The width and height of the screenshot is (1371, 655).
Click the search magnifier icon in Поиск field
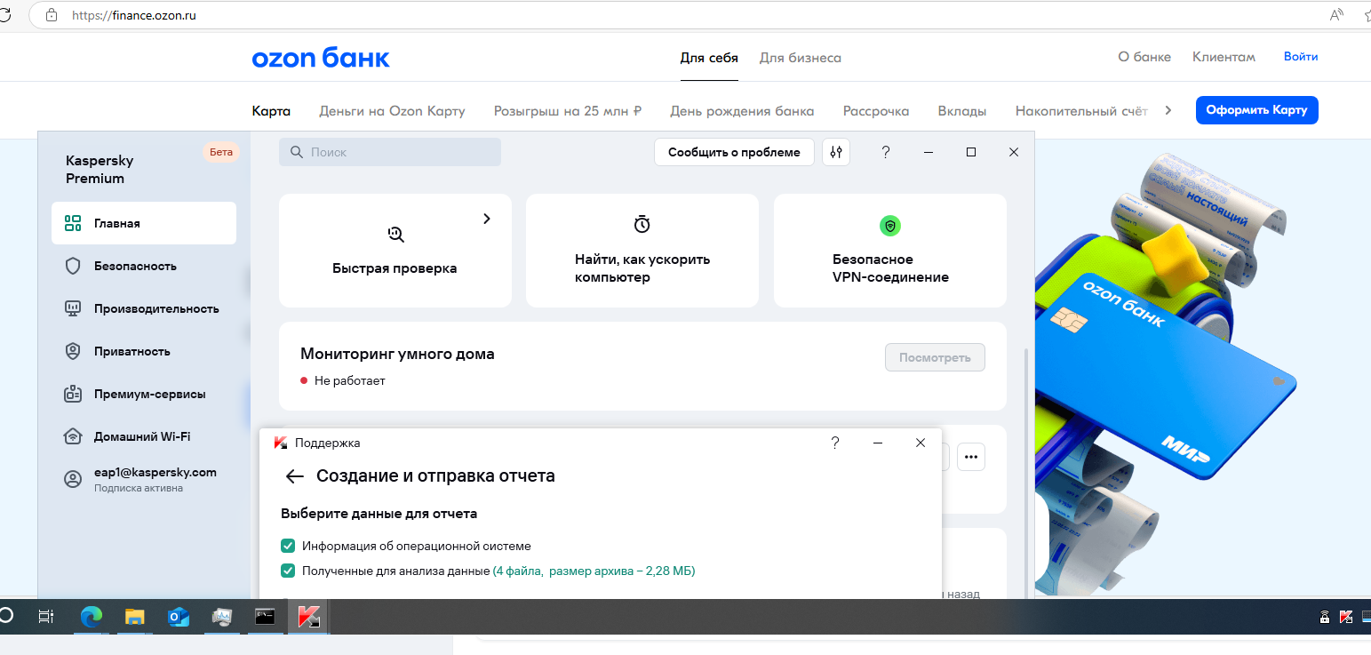click(297, 152)
